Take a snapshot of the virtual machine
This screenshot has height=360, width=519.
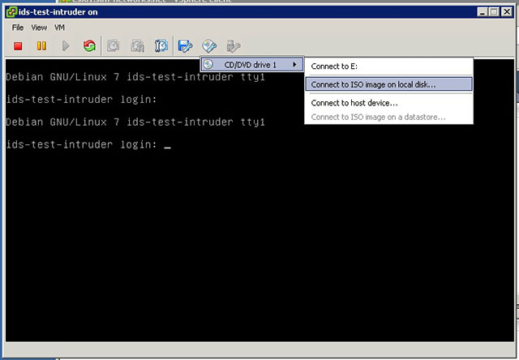114,45
